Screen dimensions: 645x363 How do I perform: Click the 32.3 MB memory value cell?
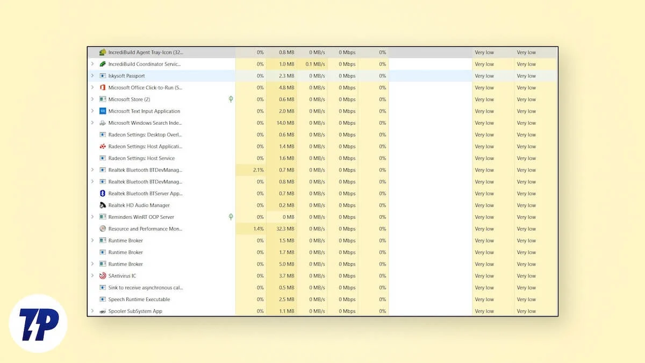pos(286,229)
